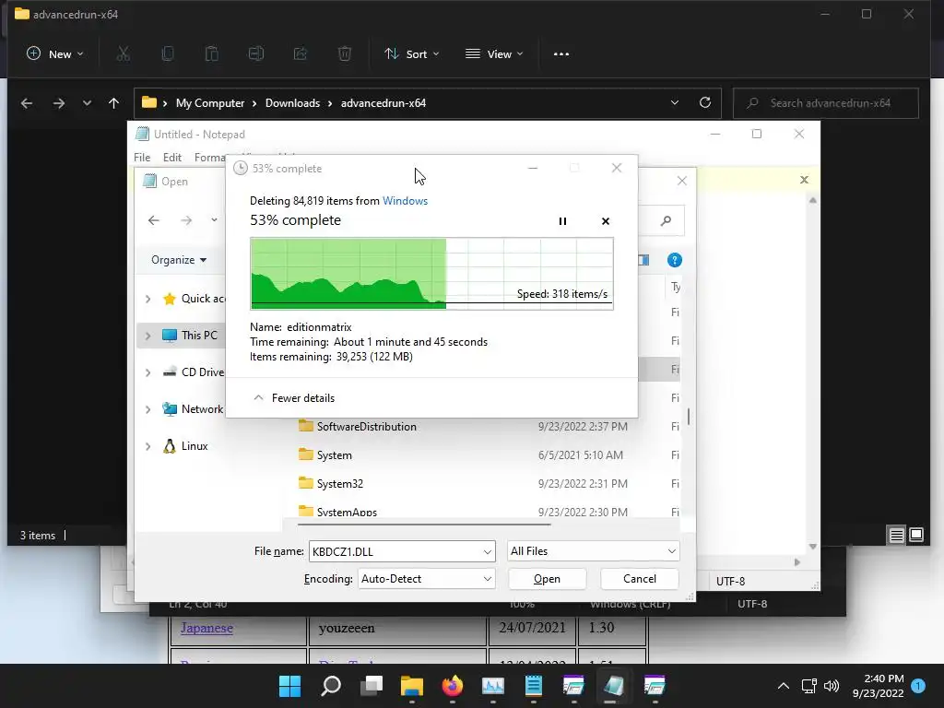944x708 pixels.
Task: Select Downloads in the address breadcrumb
Action: click(292, 103)
